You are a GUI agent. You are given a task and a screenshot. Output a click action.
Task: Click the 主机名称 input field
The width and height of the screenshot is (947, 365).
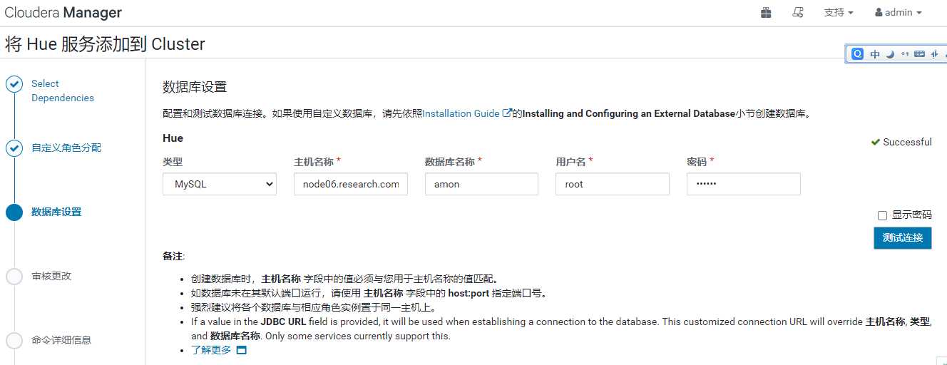pos(350,184)
